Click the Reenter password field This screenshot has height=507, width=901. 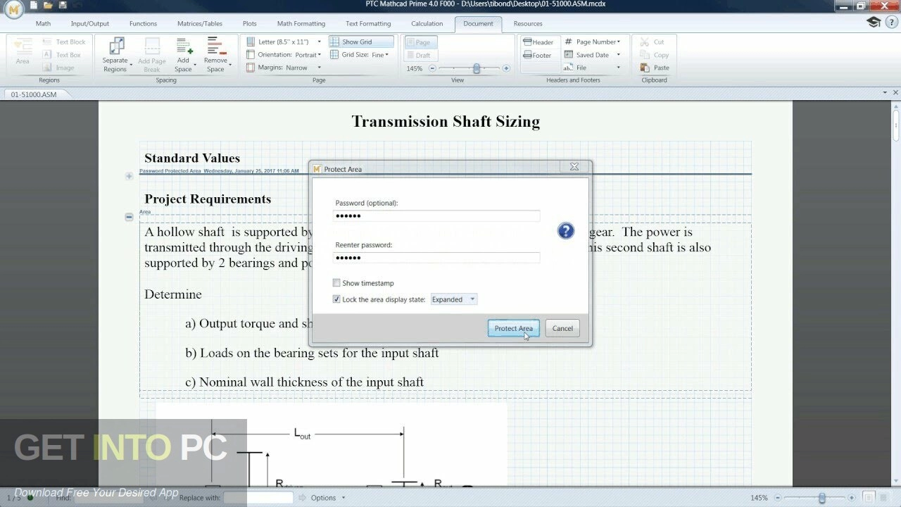pos(436,258)
